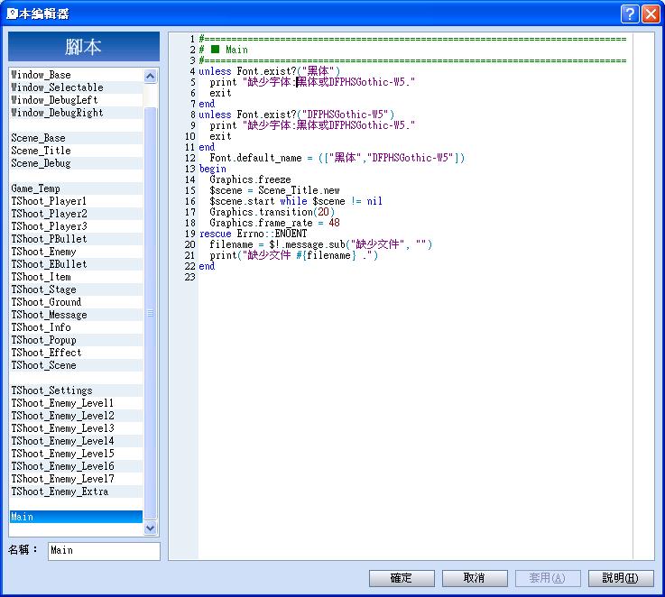Click the 取消 cancel button

point(475,578)
